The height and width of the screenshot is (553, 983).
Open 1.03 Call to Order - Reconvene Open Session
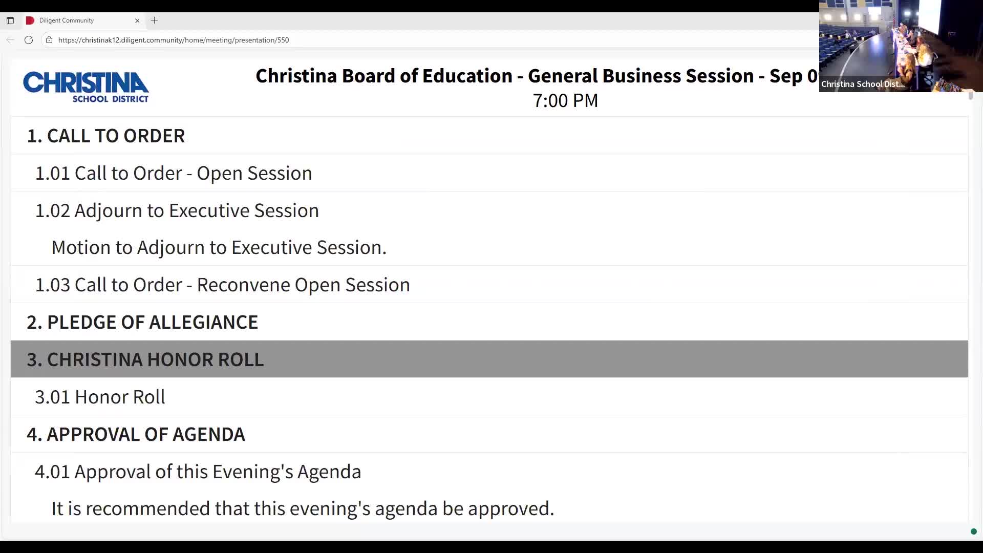tap(223, 285)
